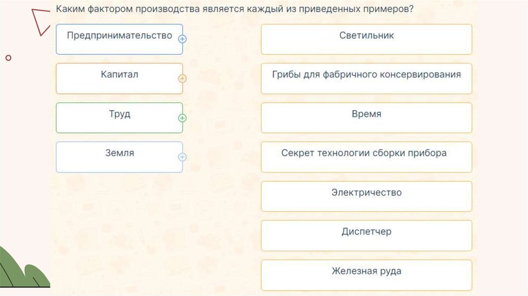Select the Предпринимательство factor card

[119, 39]
